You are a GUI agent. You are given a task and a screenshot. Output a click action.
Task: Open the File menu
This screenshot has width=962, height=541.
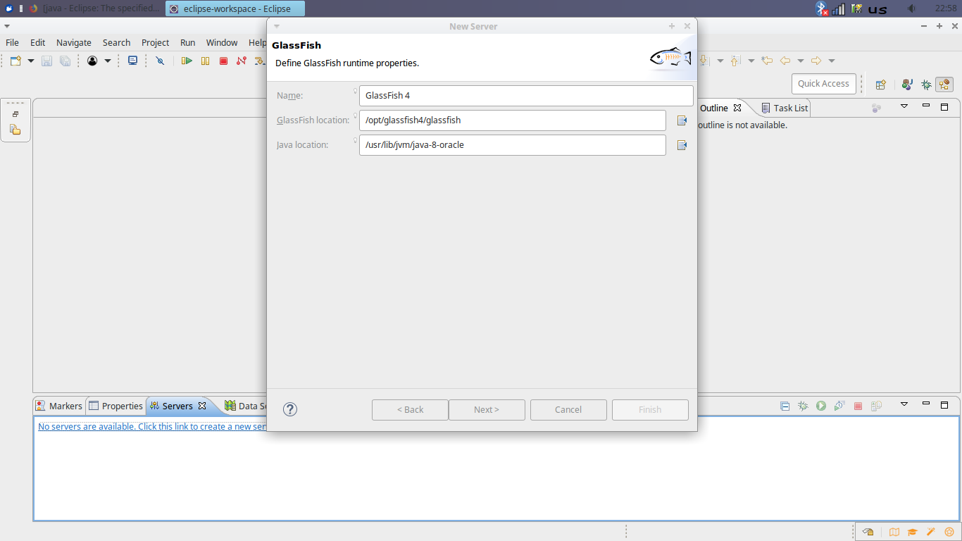[x=13, y=42]
